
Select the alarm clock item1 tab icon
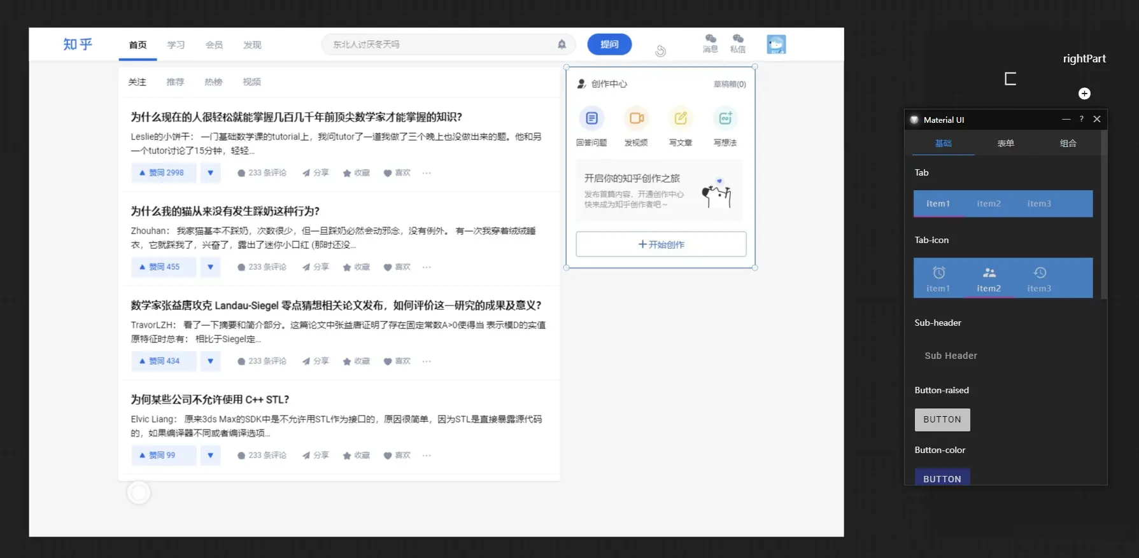(x=938, y=273)
